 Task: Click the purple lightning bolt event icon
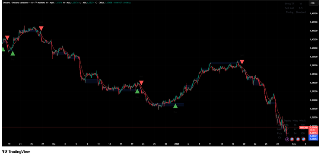click(287, 140)
